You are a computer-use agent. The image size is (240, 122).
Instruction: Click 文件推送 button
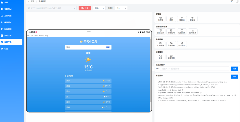tap(161, 44)
